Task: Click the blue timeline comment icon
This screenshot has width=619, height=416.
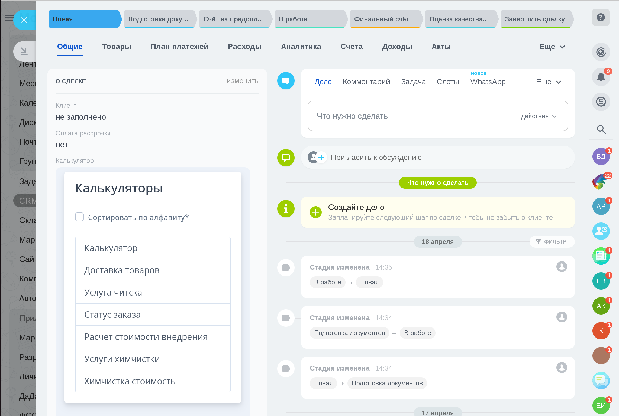Action: [x=286, y=81]
